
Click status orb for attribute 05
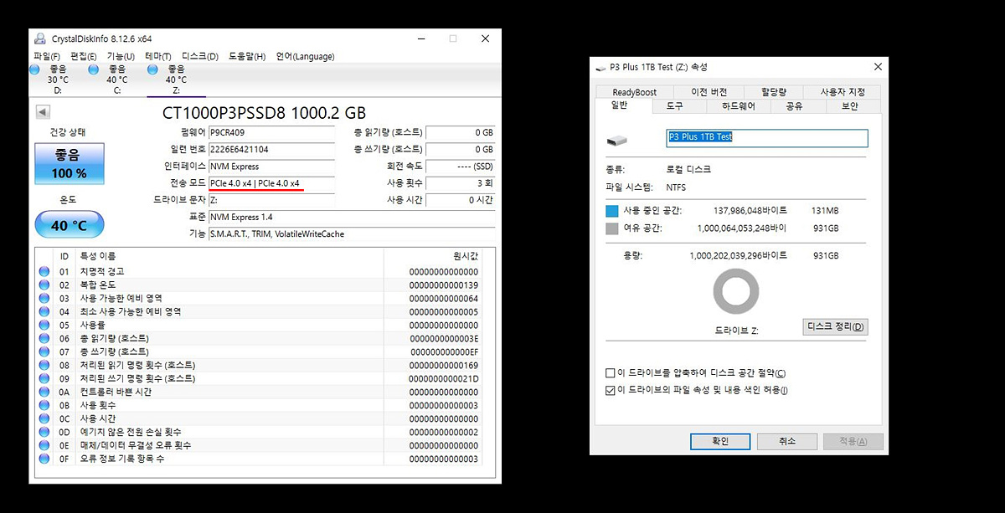(44, 326)
